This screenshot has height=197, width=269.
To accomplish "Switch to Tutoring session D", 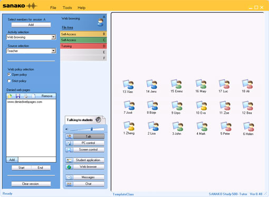I will tap(83, 46).
